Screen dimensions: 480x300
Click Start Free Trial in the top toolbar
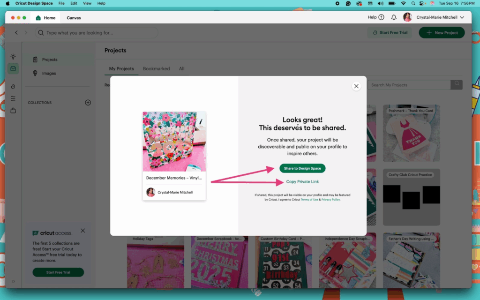pyautogui.click(x=390, y=32)
